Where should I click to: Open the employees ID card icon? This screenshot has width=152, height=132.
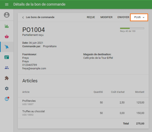[x=7, y=57]
